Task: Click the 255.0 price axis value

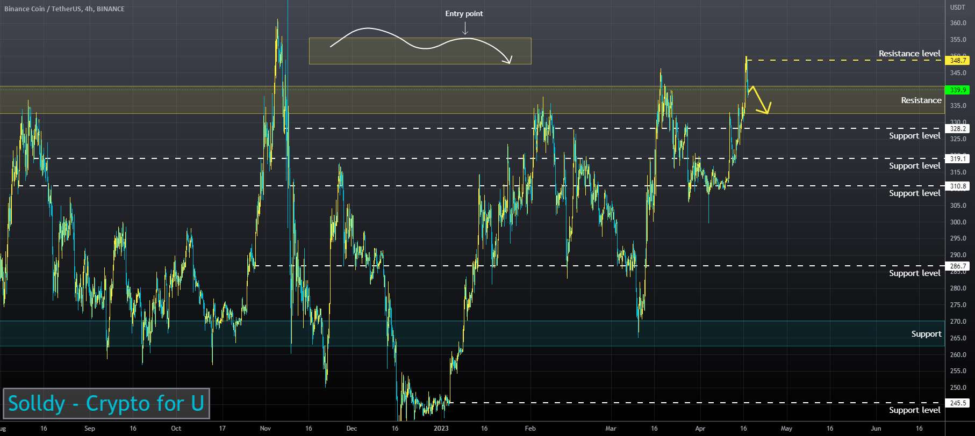Action: click(x=958, y=371)
